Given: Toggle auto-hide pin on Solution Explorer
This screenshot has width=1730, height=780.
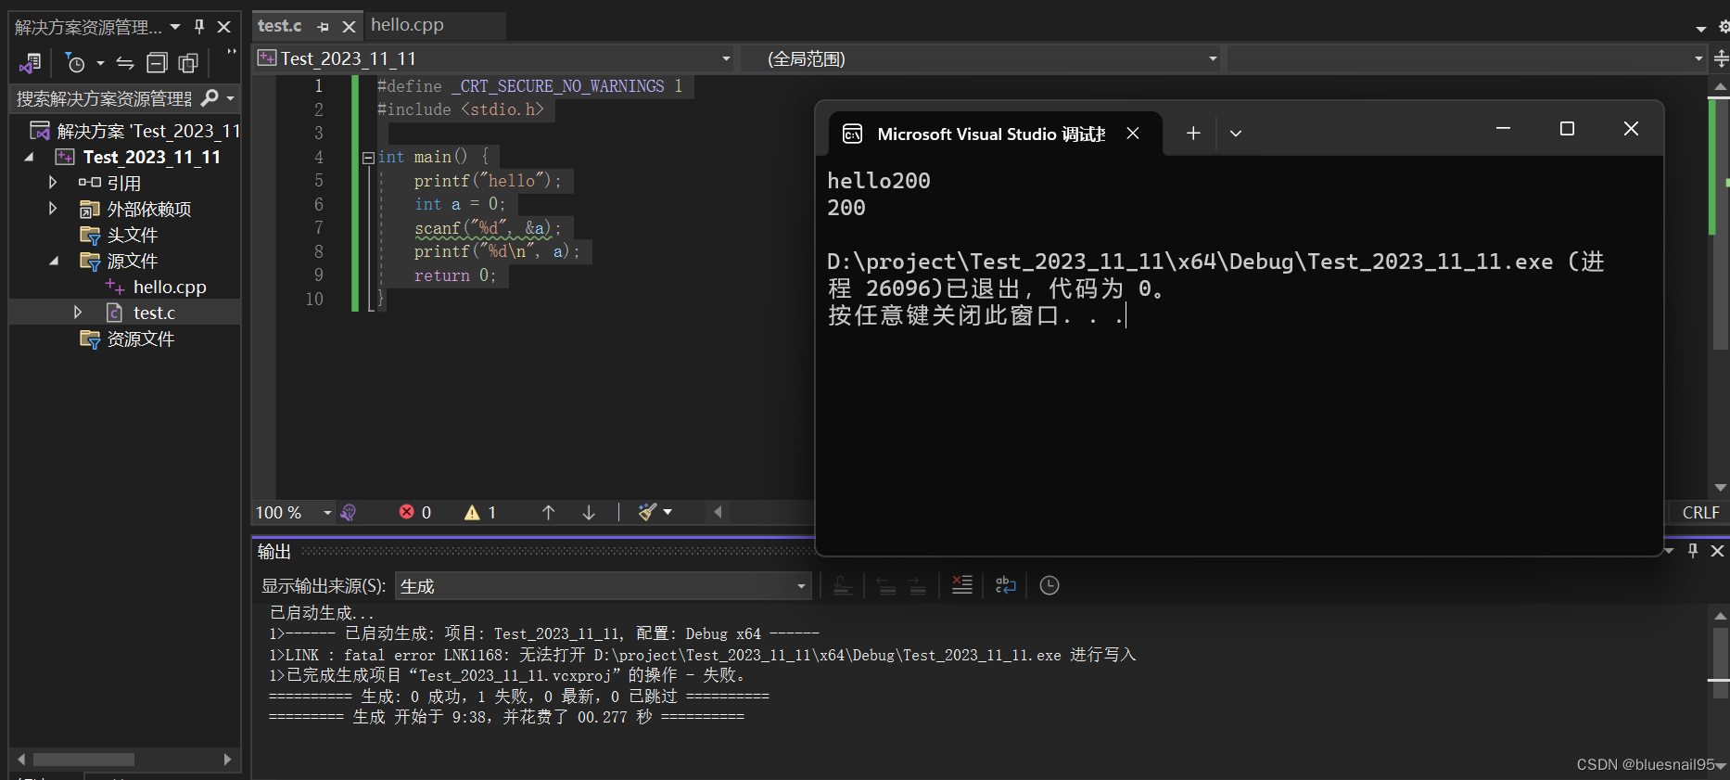Looking at the screenshot, I should 199,27.
